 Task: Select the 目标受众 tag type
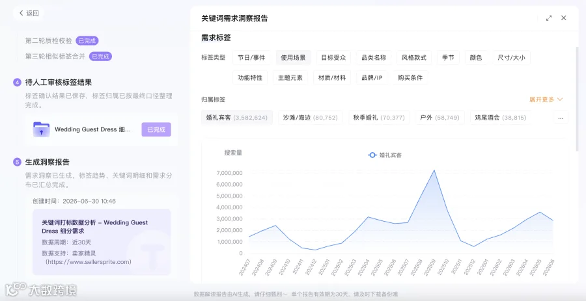click(x=333, y=58)
